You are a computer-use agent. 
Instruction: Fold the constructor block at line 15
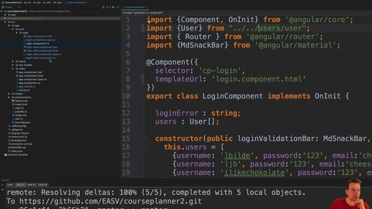[x=144, y=139]
